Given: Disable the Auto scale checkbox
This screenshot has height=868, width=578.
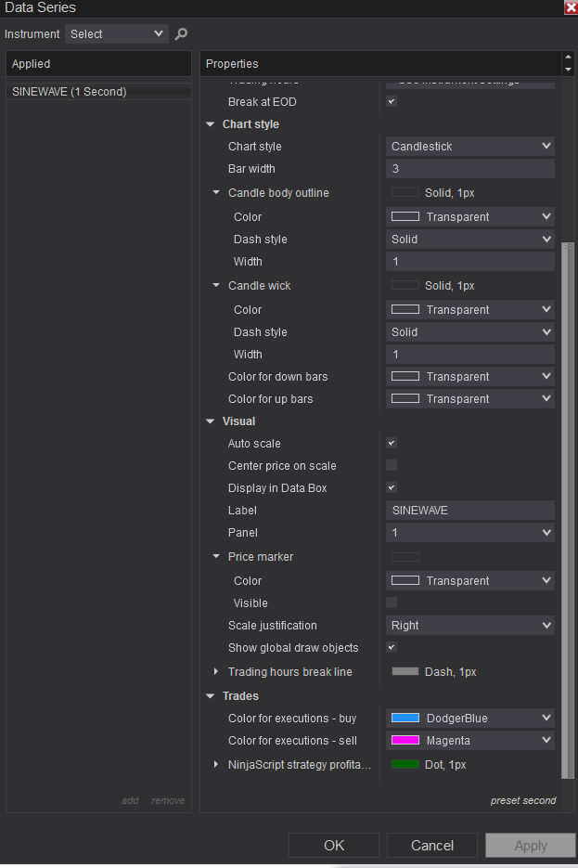Looking at the screenshot, I should [392, 444].
